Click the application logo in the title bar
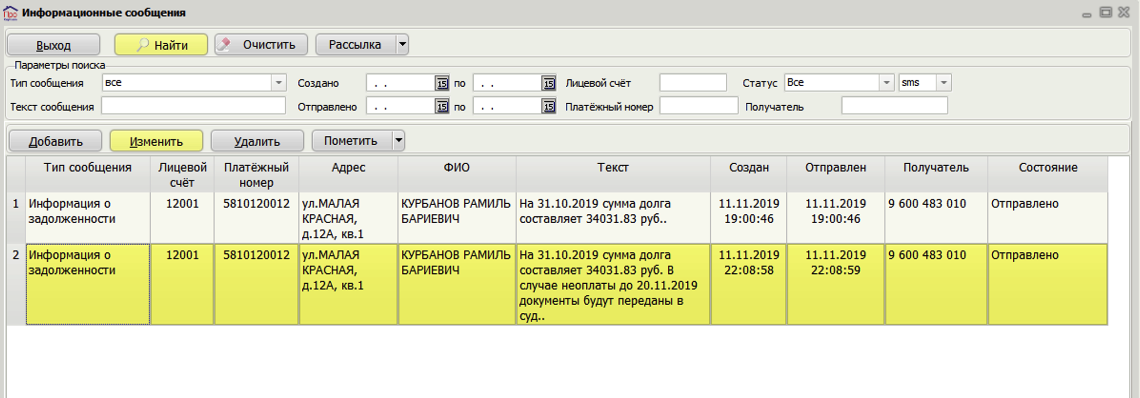 [10, 13]
